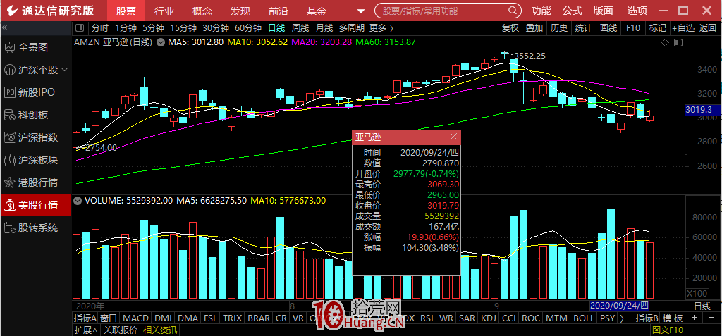Viewport: 722px width, 336px height.
Task: Open 沪深板块 sector view
Action: click(31, 160)
